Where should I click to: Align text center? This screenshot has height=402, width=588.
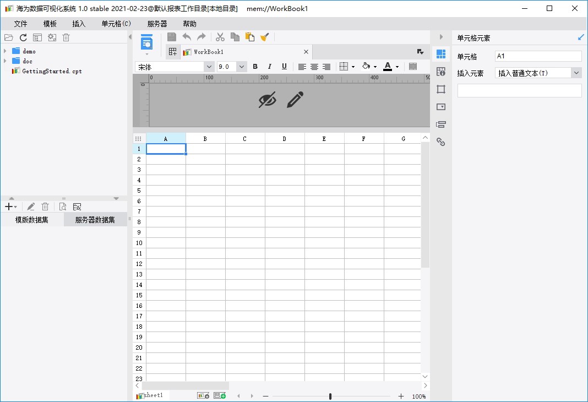pyautogui.click(x=314, y=67)
